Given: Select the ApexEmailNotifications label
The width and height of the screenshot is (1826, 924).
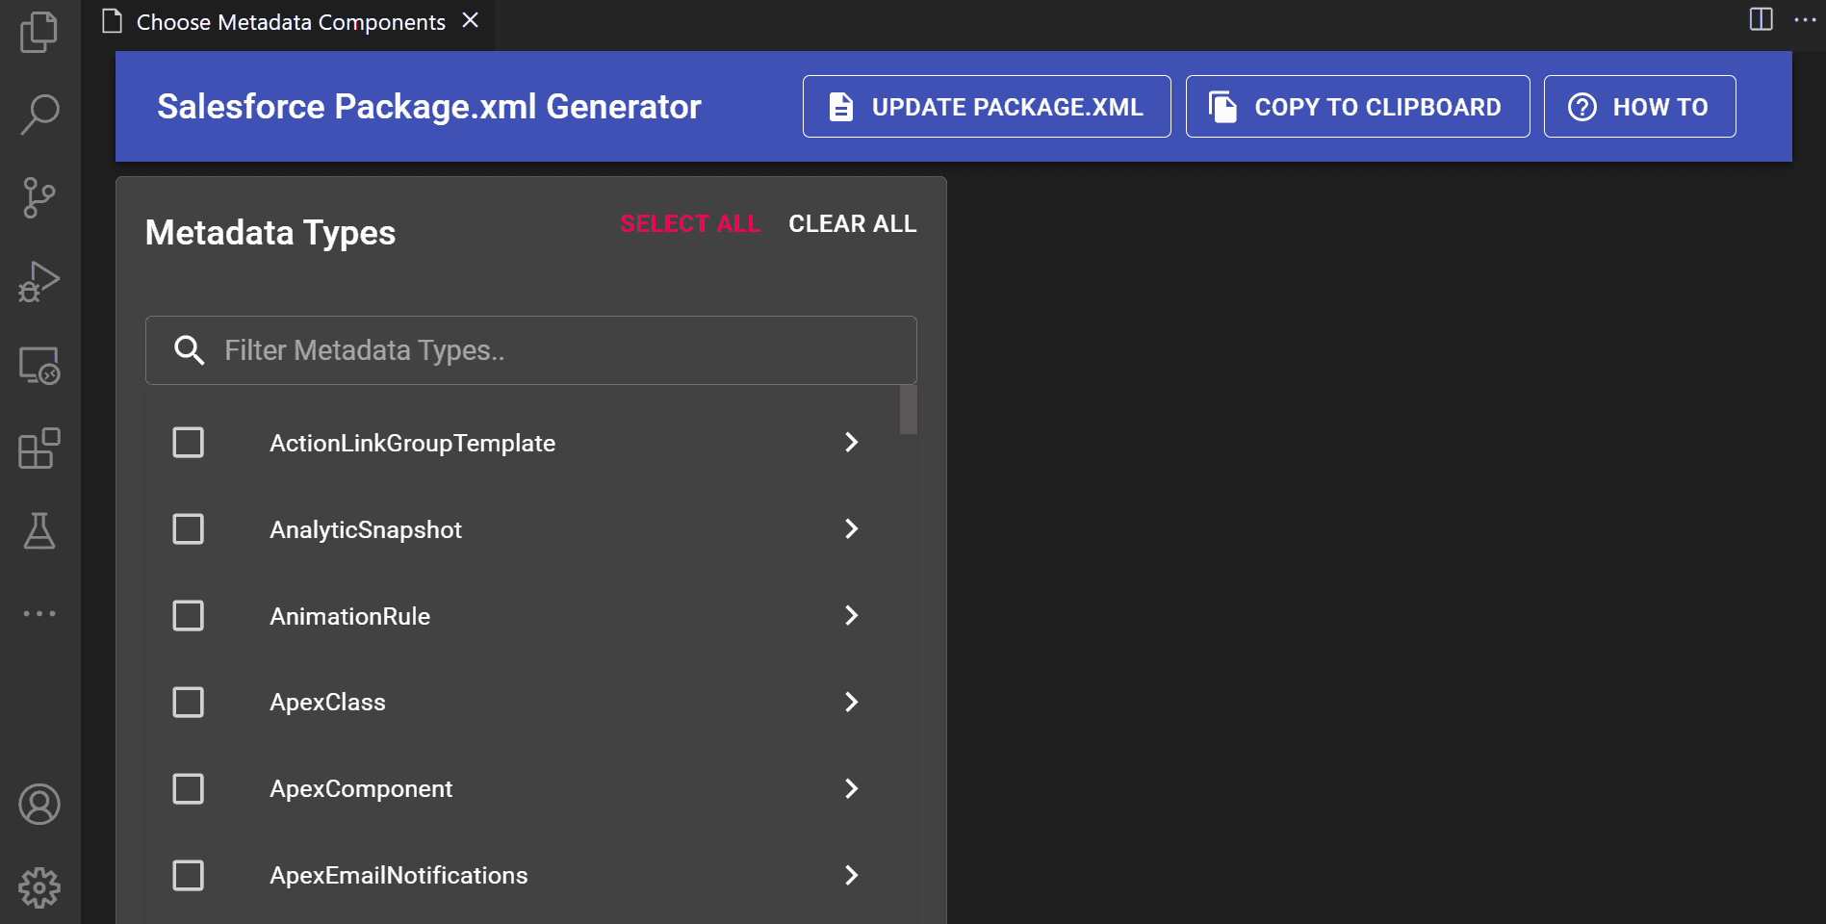Looking at the screenshot, I should click(399, 876).
